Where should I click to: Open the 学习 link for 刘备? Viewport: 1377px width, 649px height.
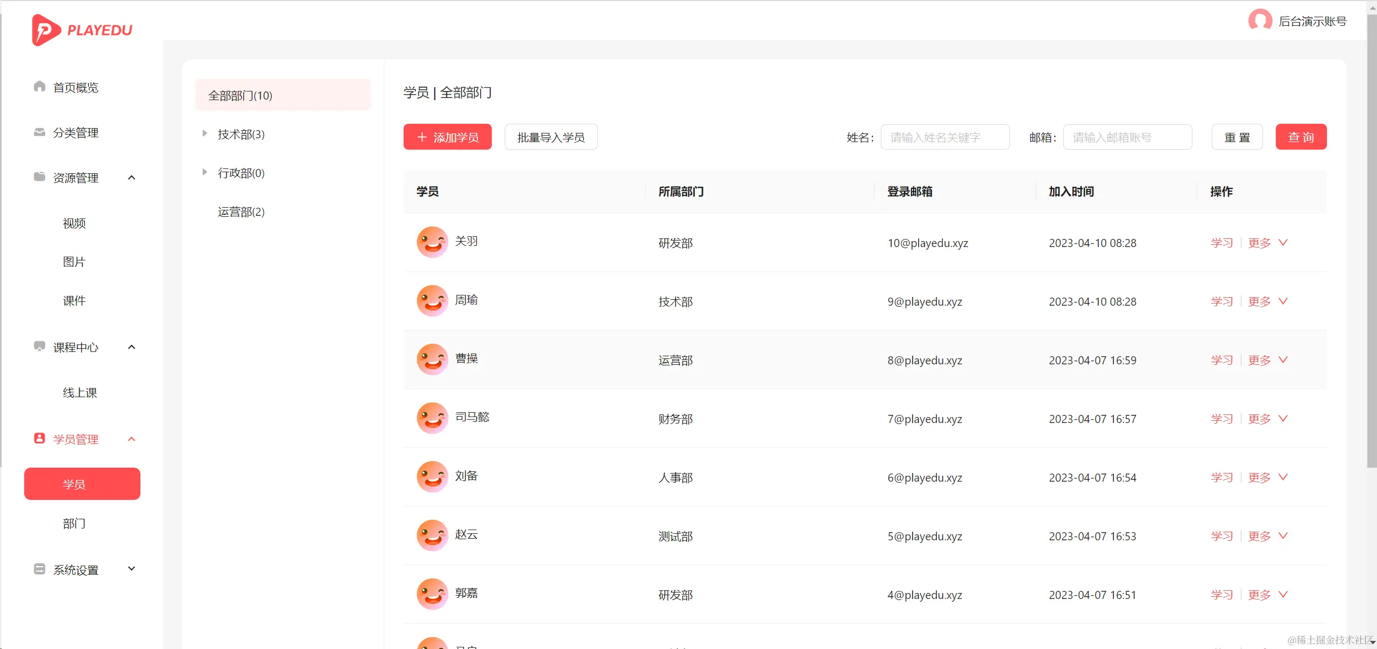coord(1221,477)
